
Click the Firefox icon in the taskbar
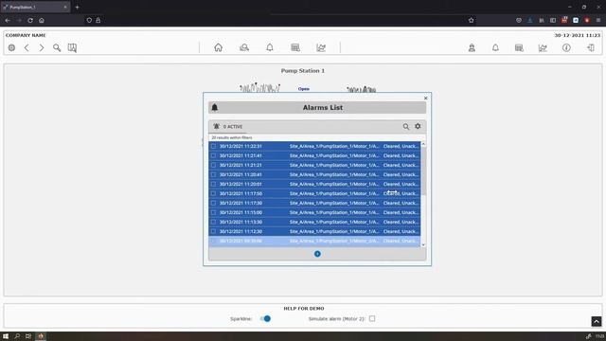click(41, 336)
